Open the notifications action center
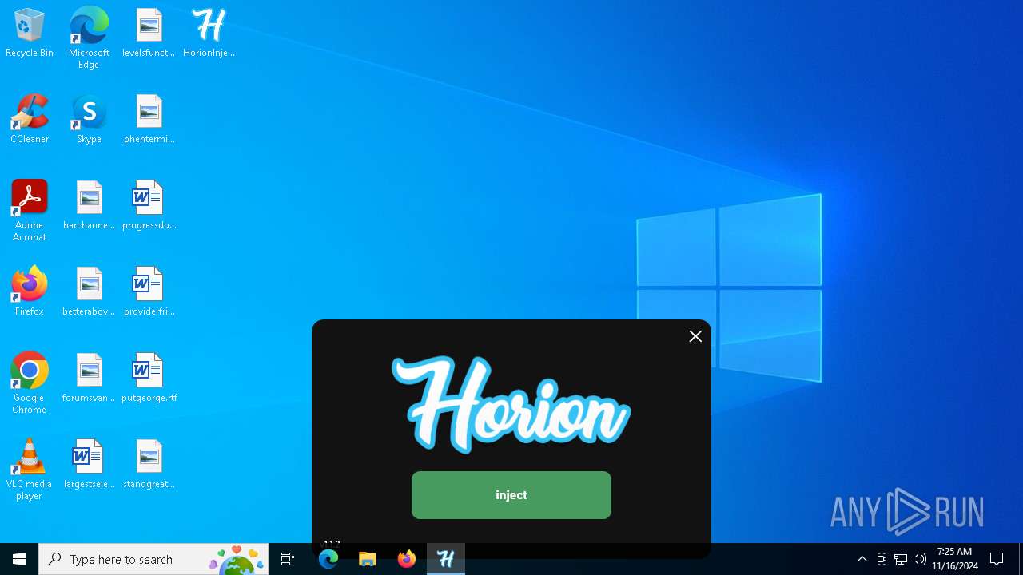The width and height of the screenshot is (1023, 575). 997,559
